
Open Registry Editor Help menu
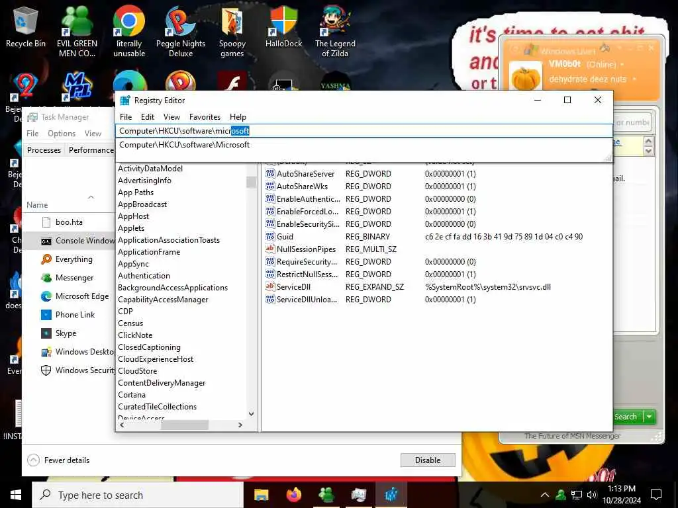pyautogui.click(x=238, y=117)
